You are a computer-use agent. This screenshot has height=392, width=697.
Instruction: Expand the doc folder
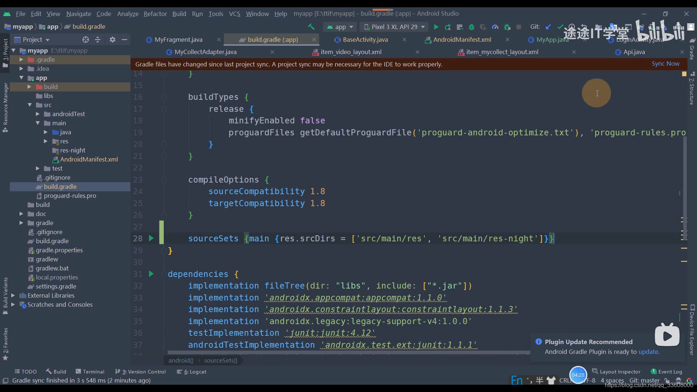[x=21, y=214]
